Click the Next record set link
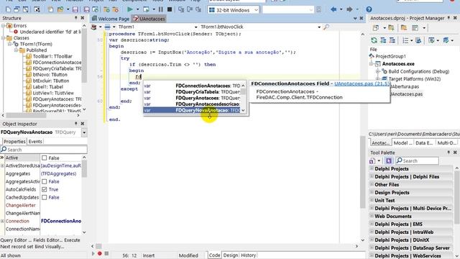This screenshot has width=460, height=259. click(x=17, y=247)
